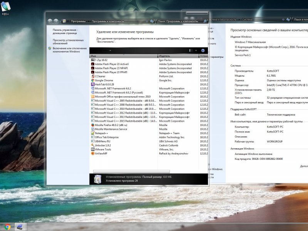Select the CCleaner icon in the list
The image size is (308, 231).
pyautogui.click(x=93, y=76)
